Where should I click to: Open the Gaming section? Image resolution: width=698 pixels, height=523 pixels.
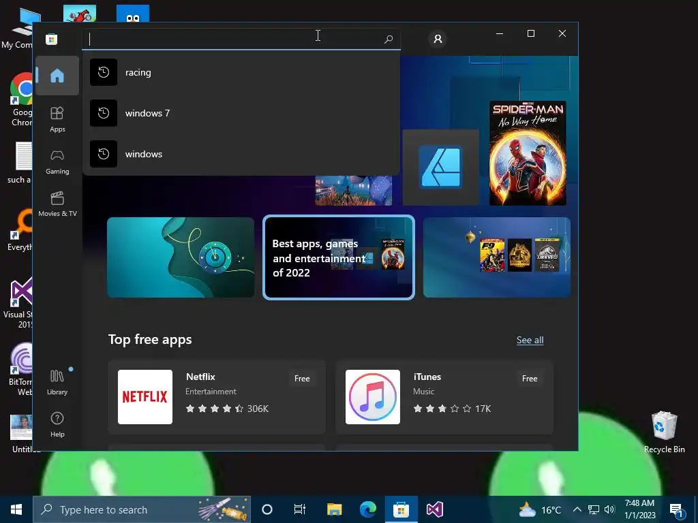(57, 162)
